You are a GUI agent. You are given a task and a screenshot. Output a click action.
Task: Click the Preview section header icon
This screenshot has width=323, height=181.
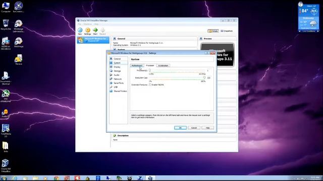click(x=201, y=39)
